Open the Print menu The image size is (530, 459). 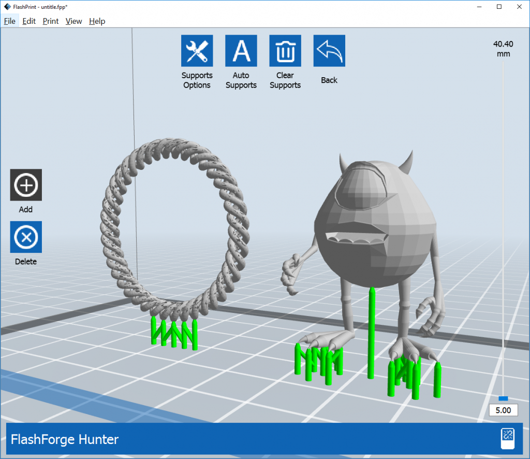click(51, 21)
